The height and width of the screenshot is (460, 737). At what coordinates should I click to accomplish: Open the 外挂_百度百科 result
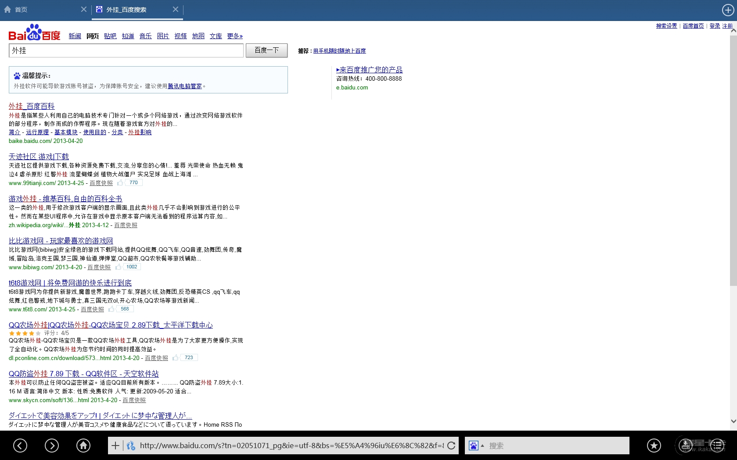pyautogui.click(x=32, y=106)
